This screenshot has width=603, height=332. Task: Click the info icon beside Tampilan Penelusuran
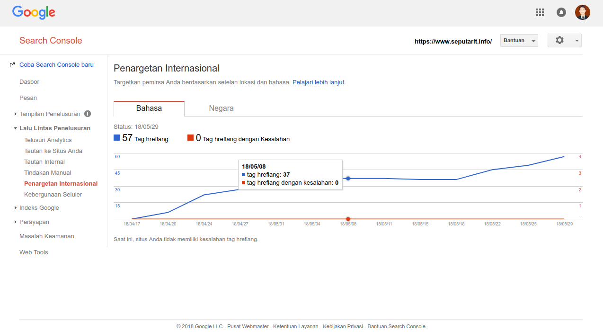coord(88,114)
